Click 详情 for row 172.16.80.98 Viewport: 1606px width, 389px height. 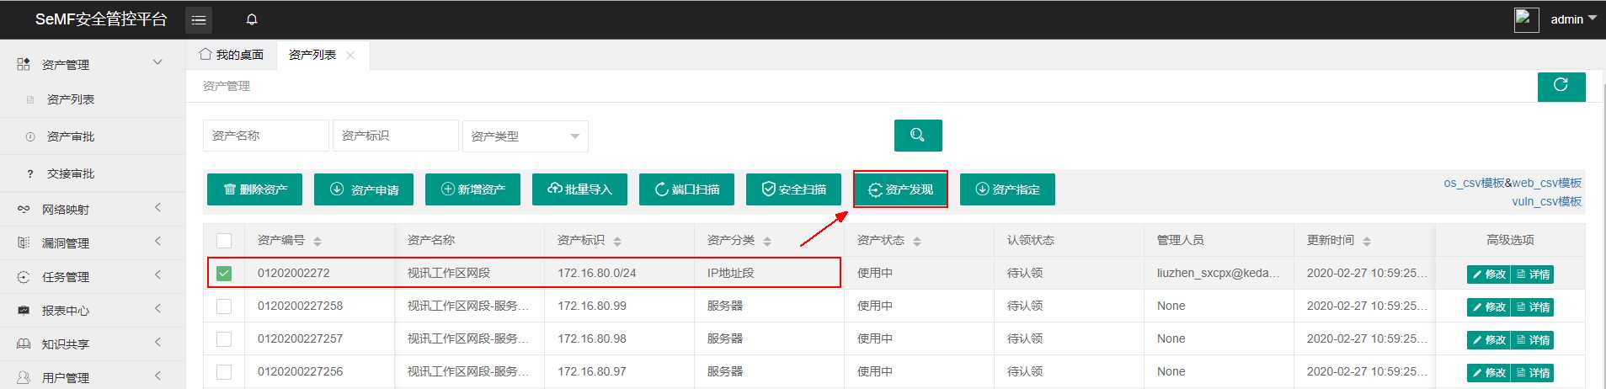1533,340
